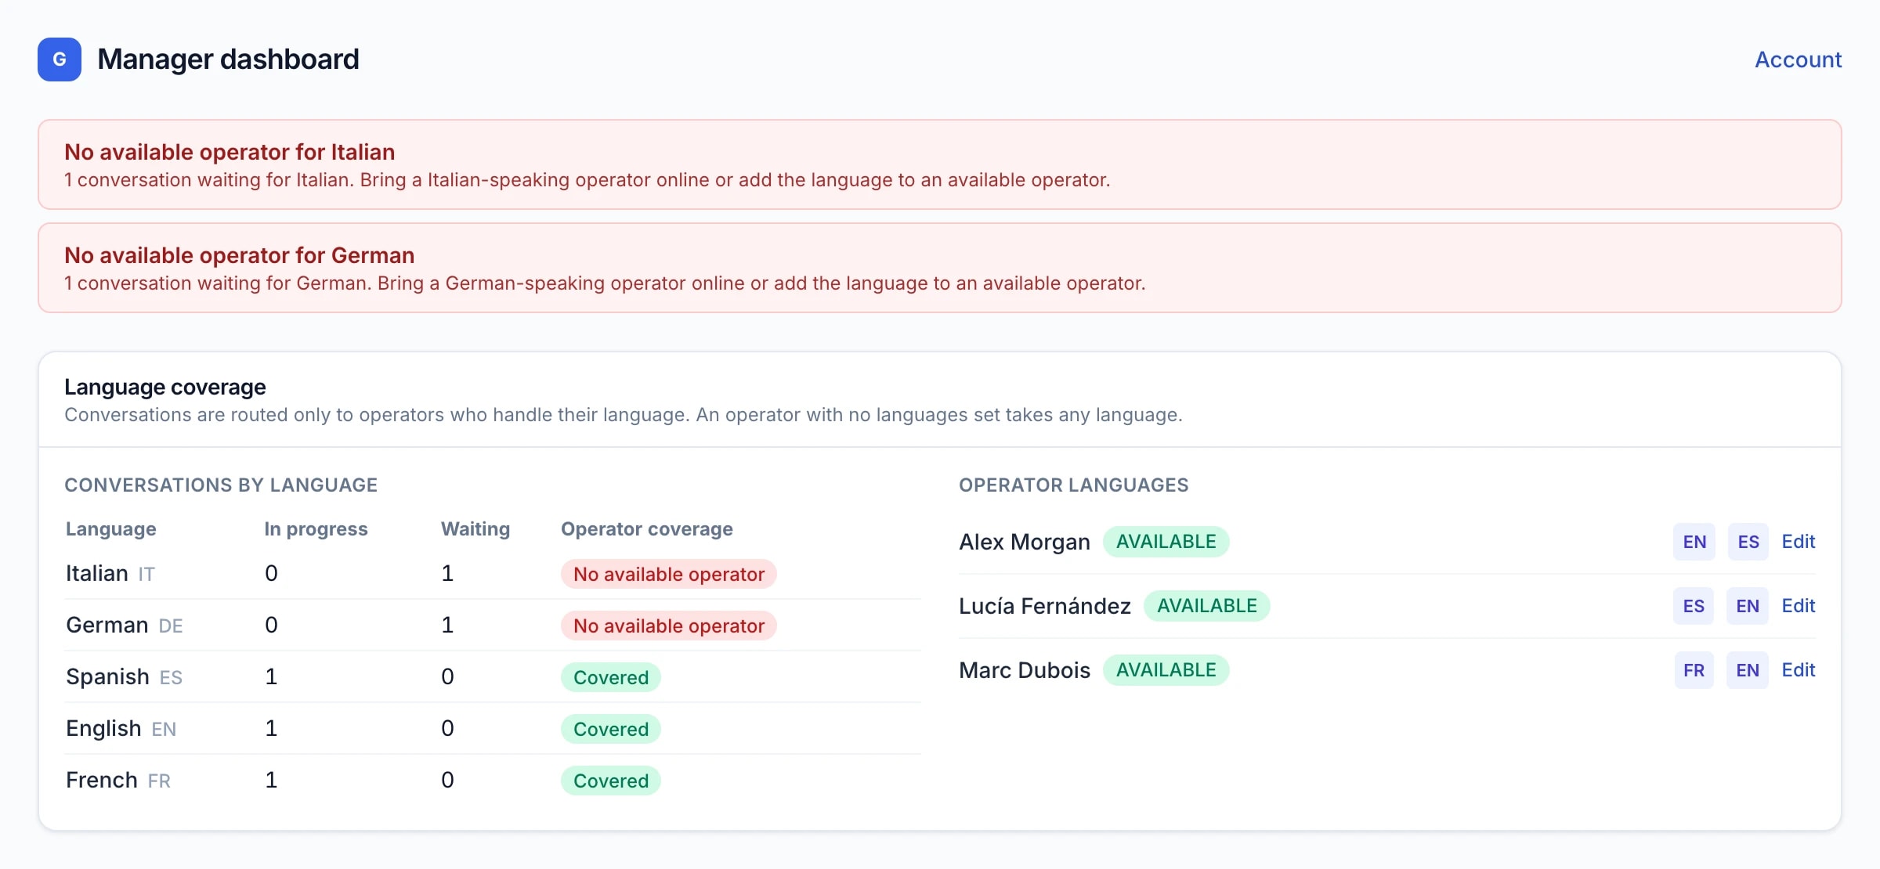Image resolution: width=1880 pixels, height=869 pixels.
Task: Click French's in-progress count of 1
Action: pyautogui.click(x=271, y=781)
